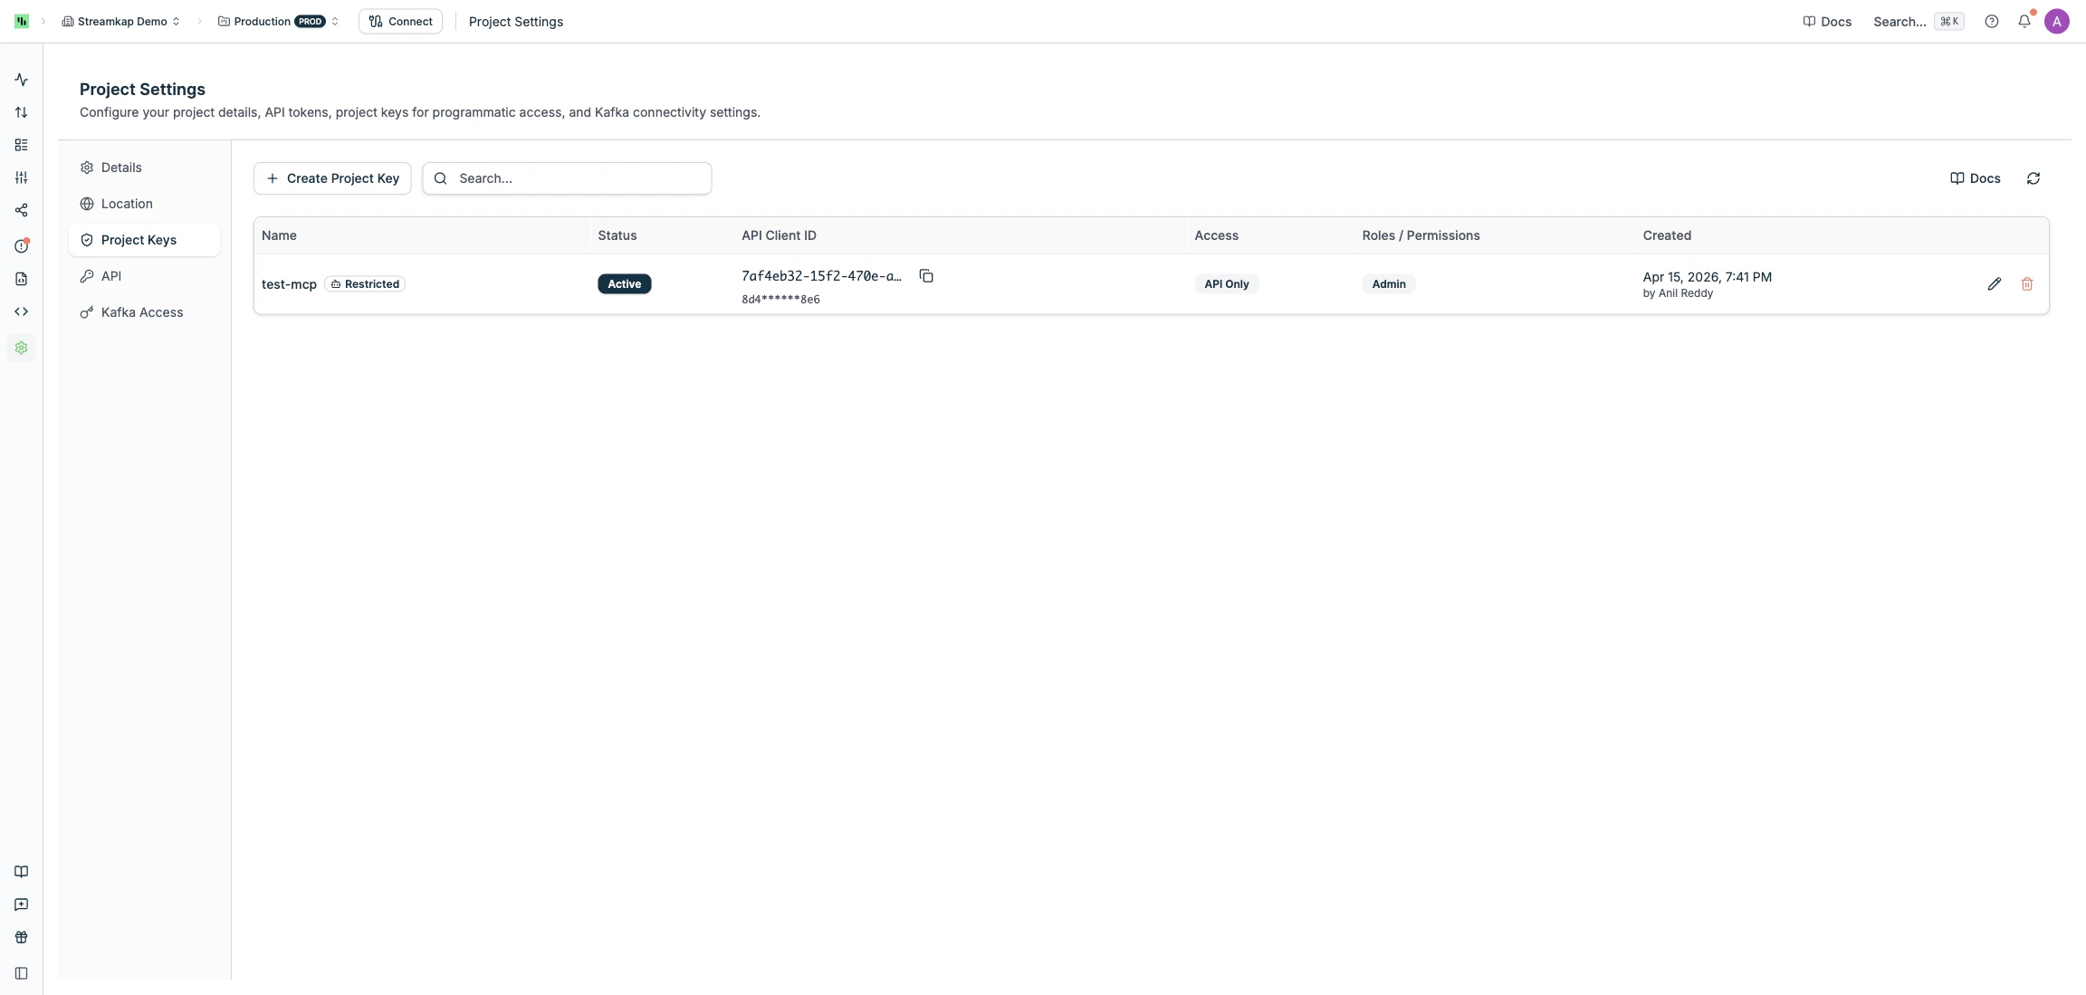This screenshot has width=2086, height=995.
Task: Delete the test-mcp key via the trash icon
Action: coord(2027,283)
